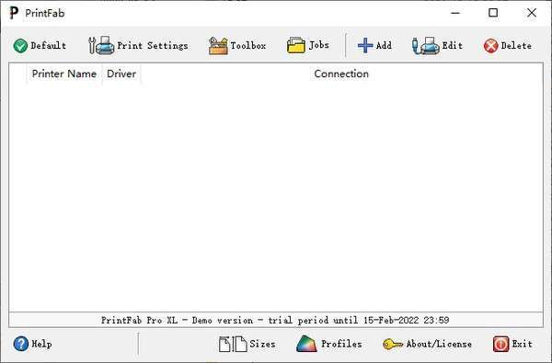This screenshot has width=552, height=363.
Task: Open Print Settings printer-wrench icon
Action: tap(101, 45)
